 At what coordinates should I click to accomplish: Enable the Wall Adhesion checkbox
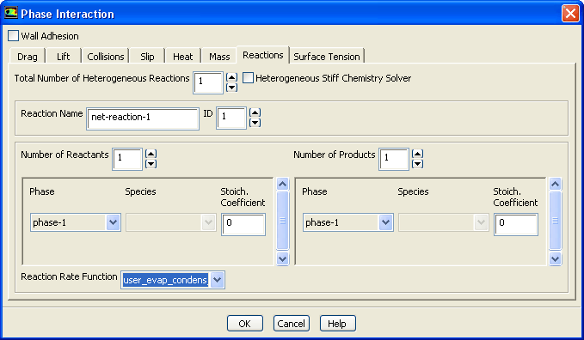[x=14, y=36]
